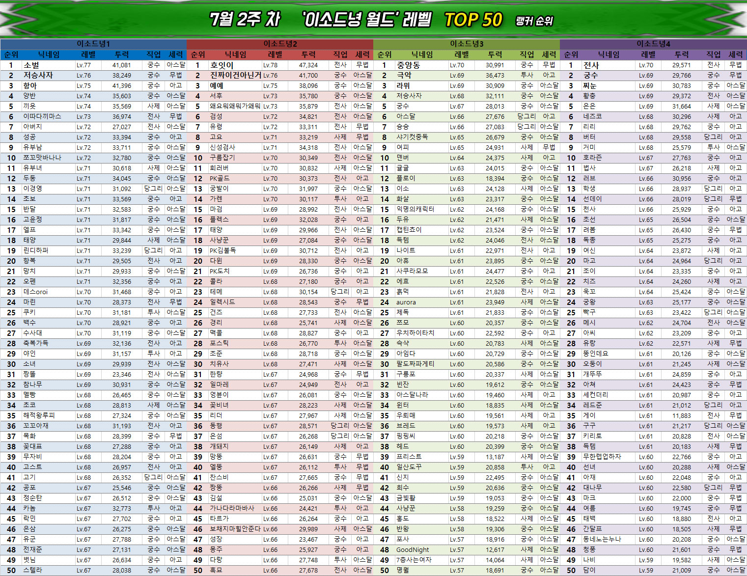Click the 랭커 순위 subtitle text

coord(534,21)
